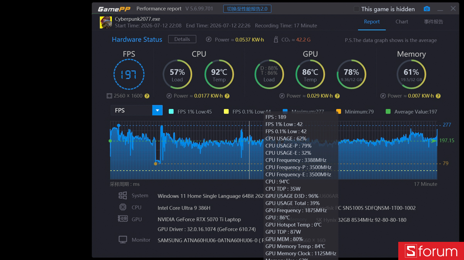Screen dimensions: 464x260
Task: Click the 17 Minute label under graph
Action: [425, 184]
